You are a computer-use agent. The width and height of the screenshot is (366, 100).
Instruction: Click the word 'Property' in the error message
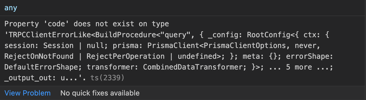[22, 24]
